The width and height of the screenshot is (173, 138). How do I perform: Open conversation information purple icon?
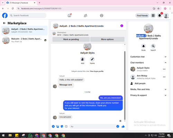(x=122, y=26)
